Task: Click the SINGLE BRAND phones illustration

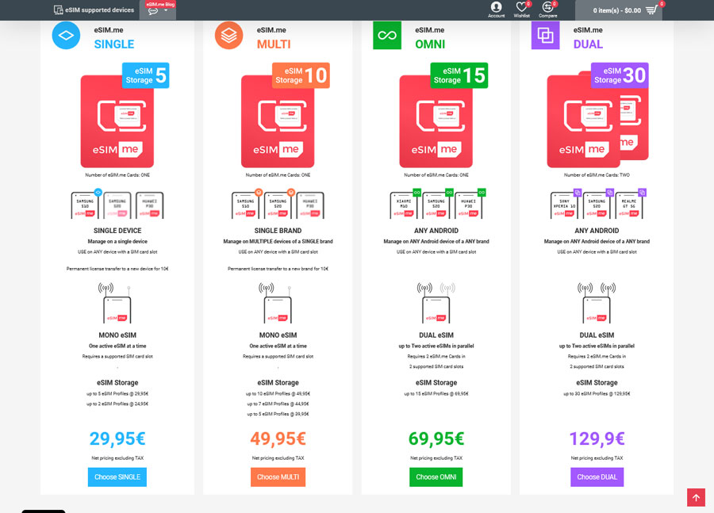Action: 278,204
